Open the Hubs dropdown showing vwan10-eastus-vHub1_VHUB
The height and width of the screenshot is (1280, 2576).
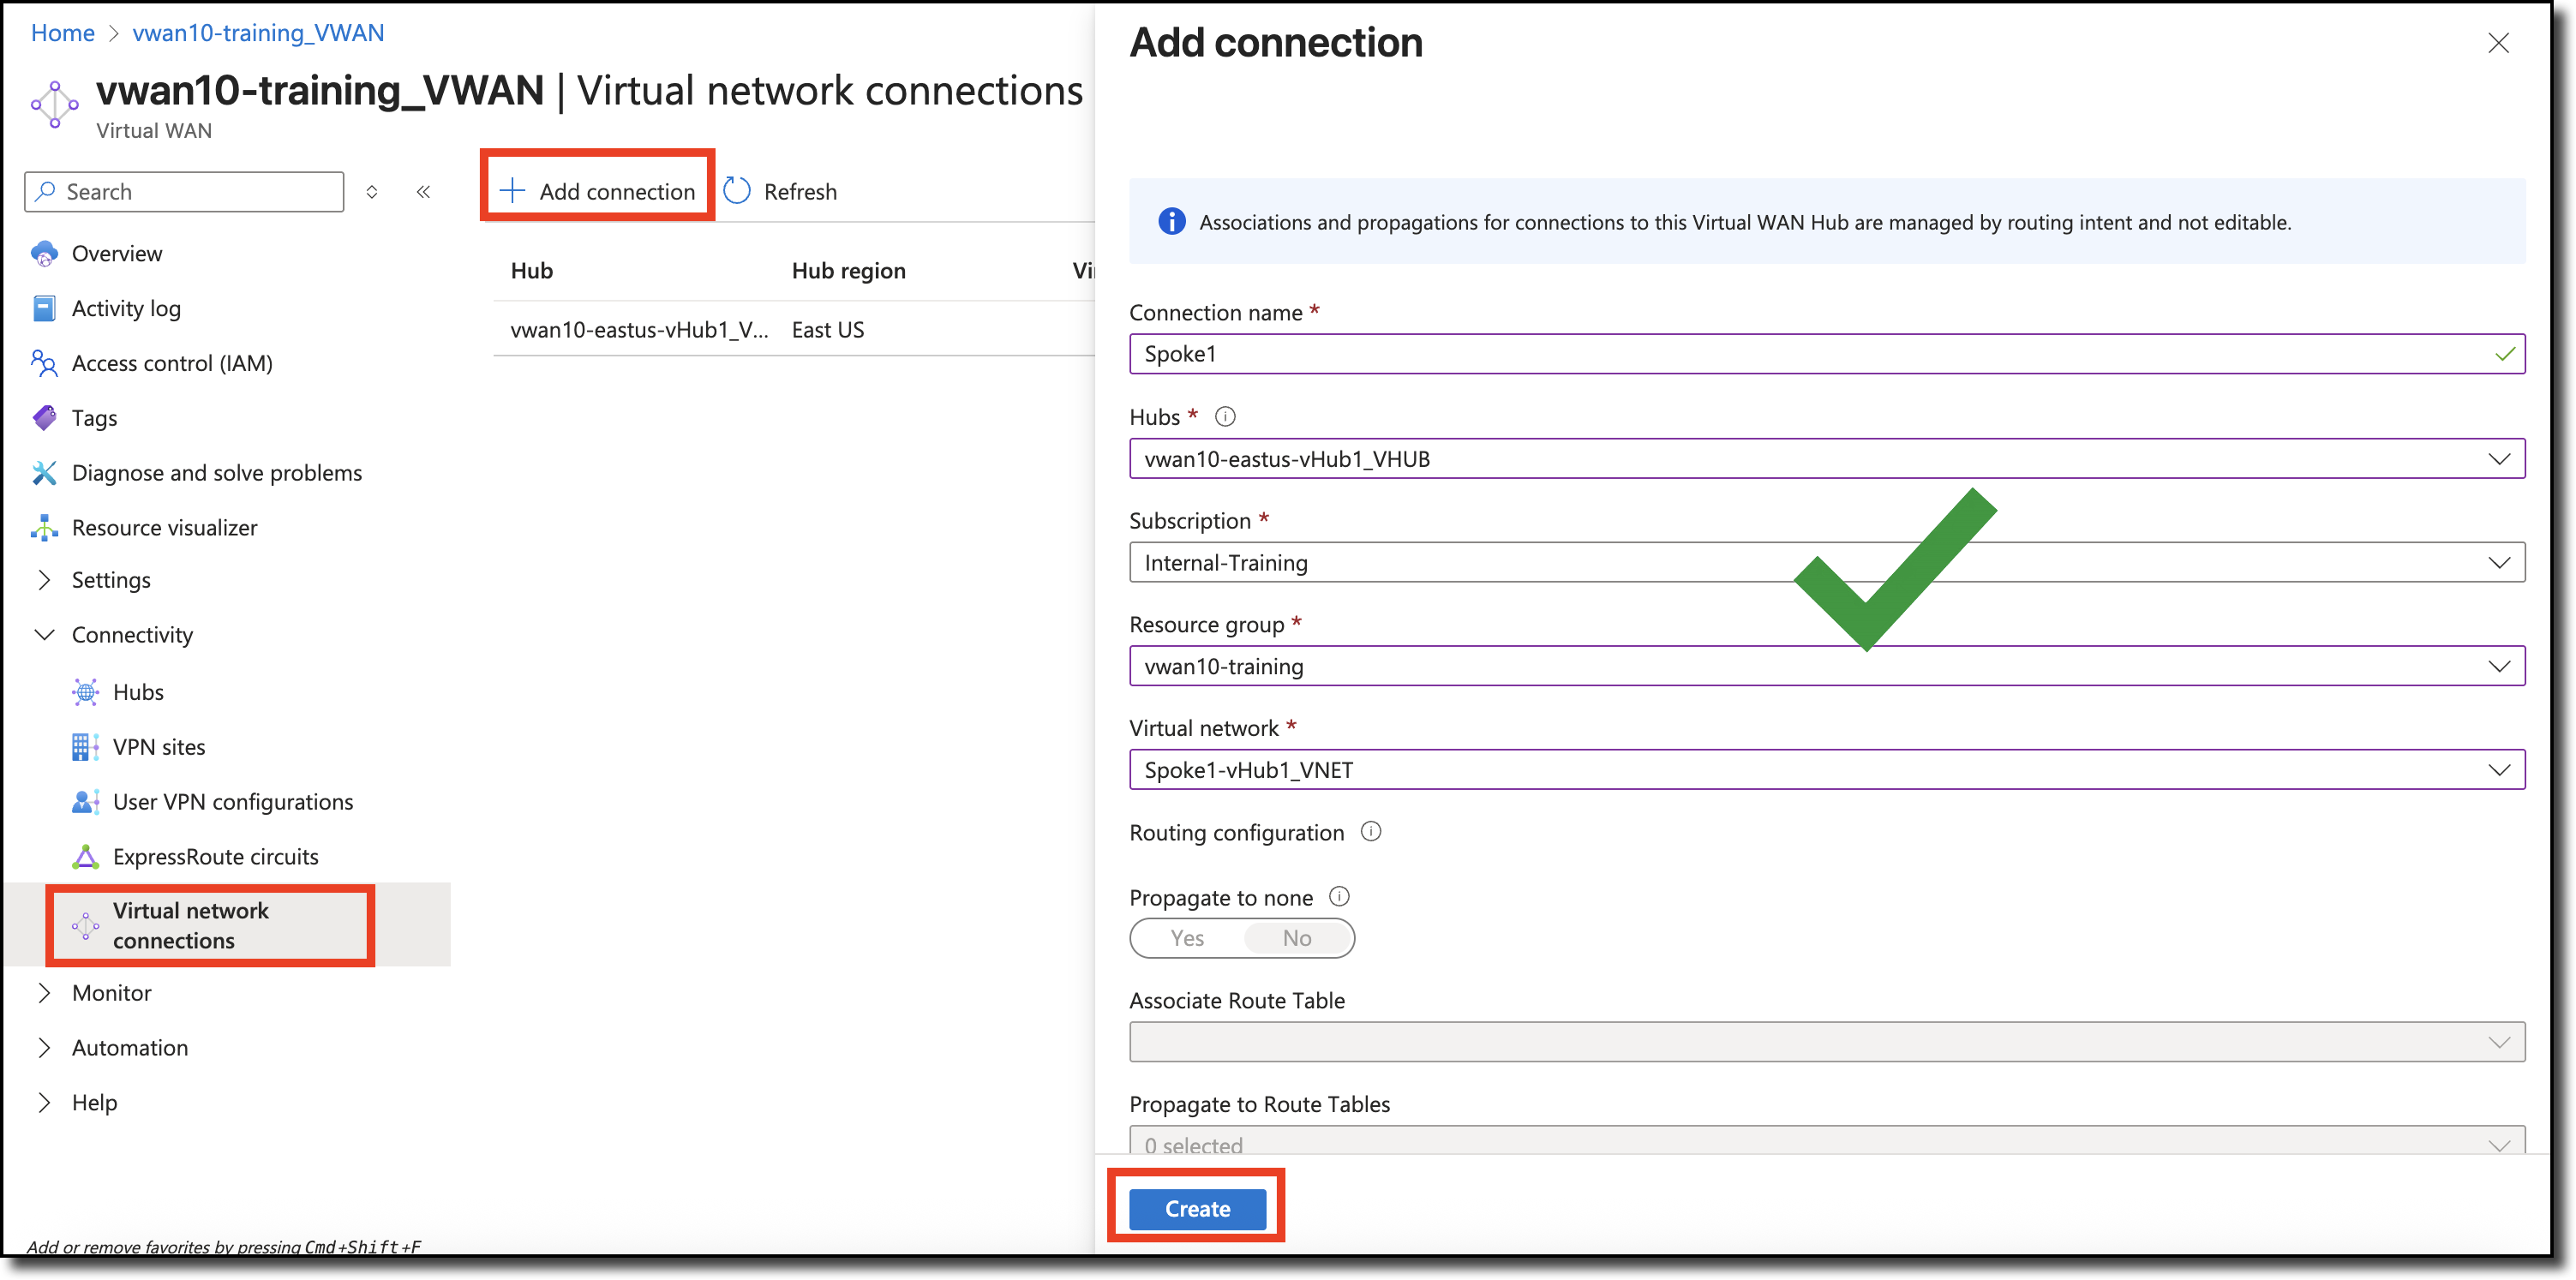[2500, 459]
